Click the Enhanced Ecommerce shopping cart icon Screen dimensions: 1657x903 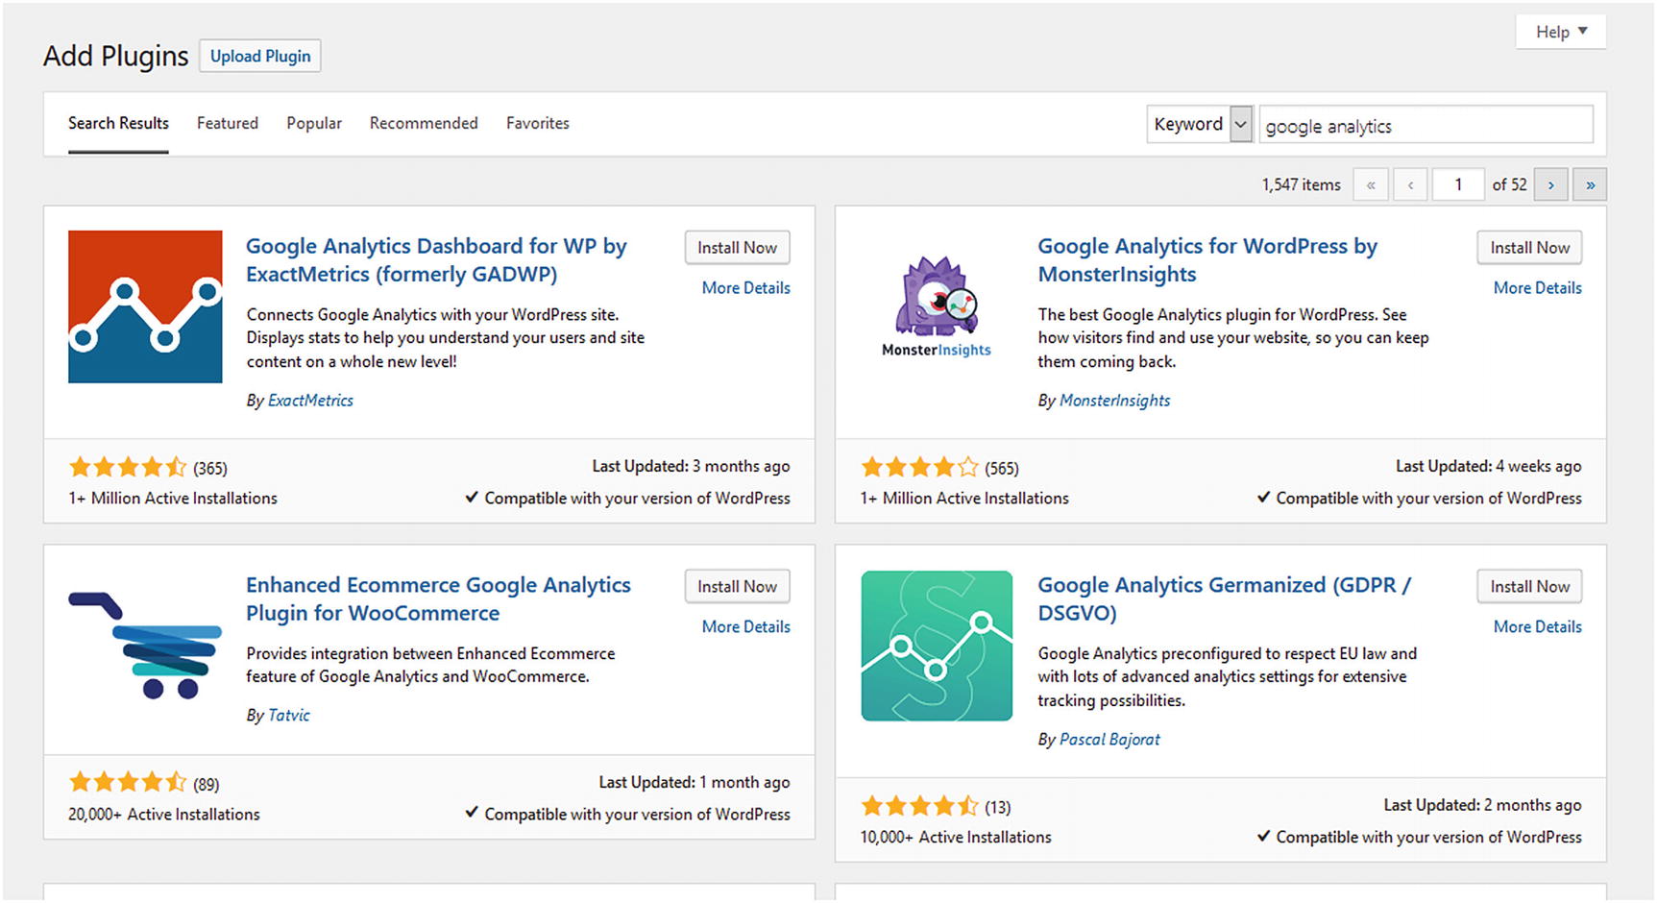point(145,646)
